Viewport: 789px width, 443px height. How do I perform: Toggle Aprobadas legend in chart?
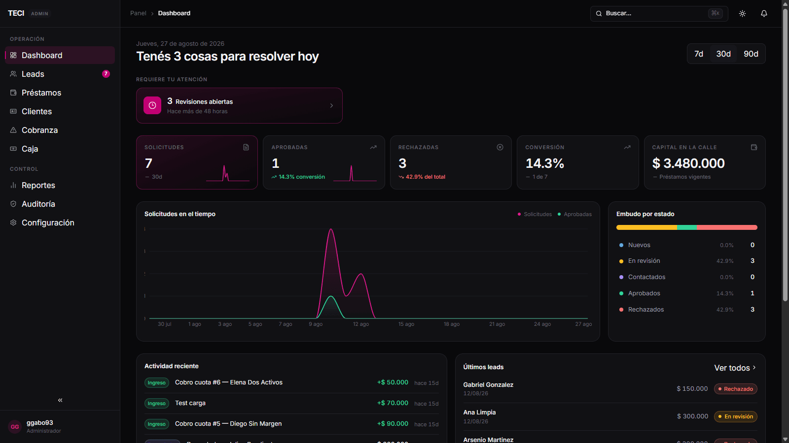(574, 214)
